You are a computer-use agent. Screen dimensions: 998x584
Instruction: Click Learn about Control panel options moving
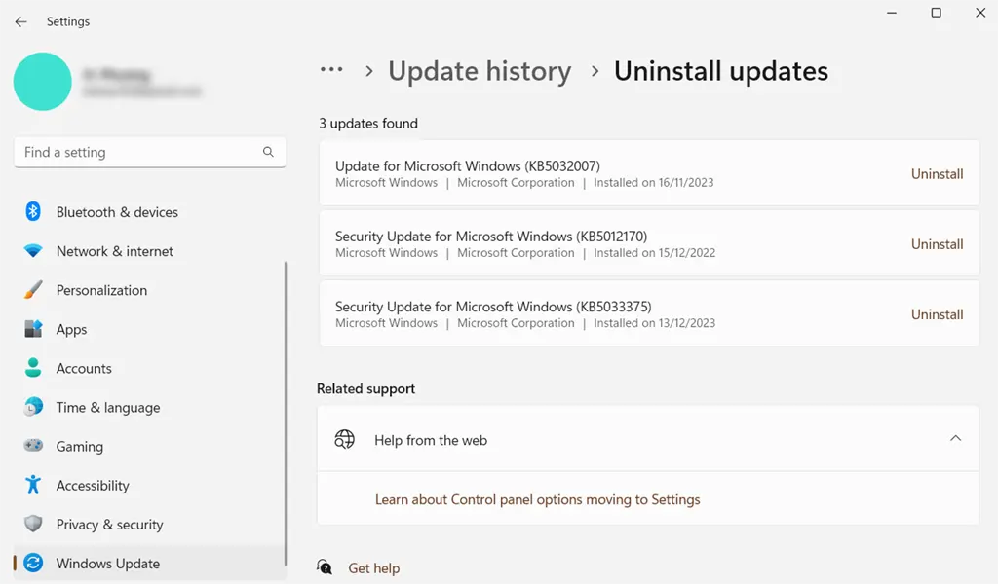537,498
